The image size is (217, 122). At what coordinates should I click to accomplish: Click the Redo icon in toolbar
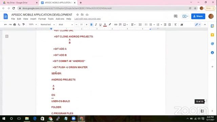click(x=10, y=25)
